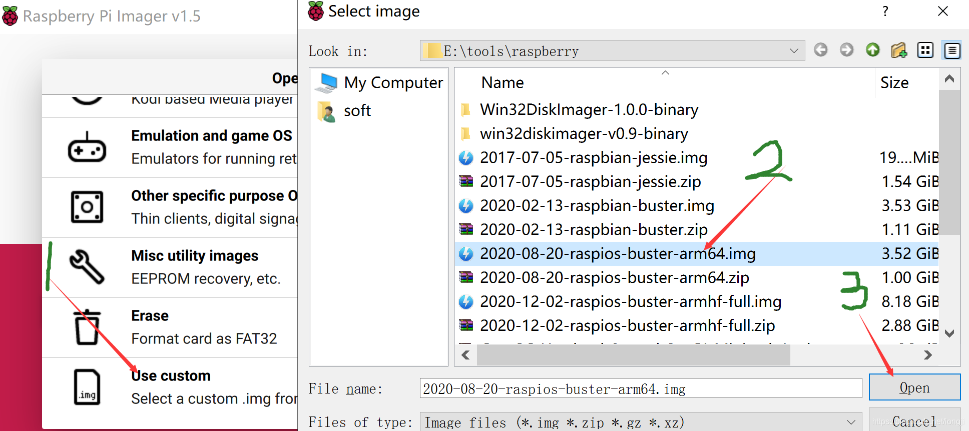Click the Open button
This screenshot has height=431, width=969.
click(x=914, y=387)
